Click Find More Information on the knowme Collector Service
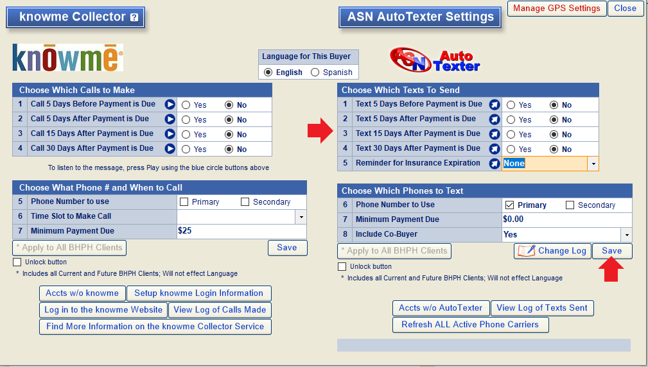Image resolution: width=648 pixels, height=367 pixels. pos(155,327)
